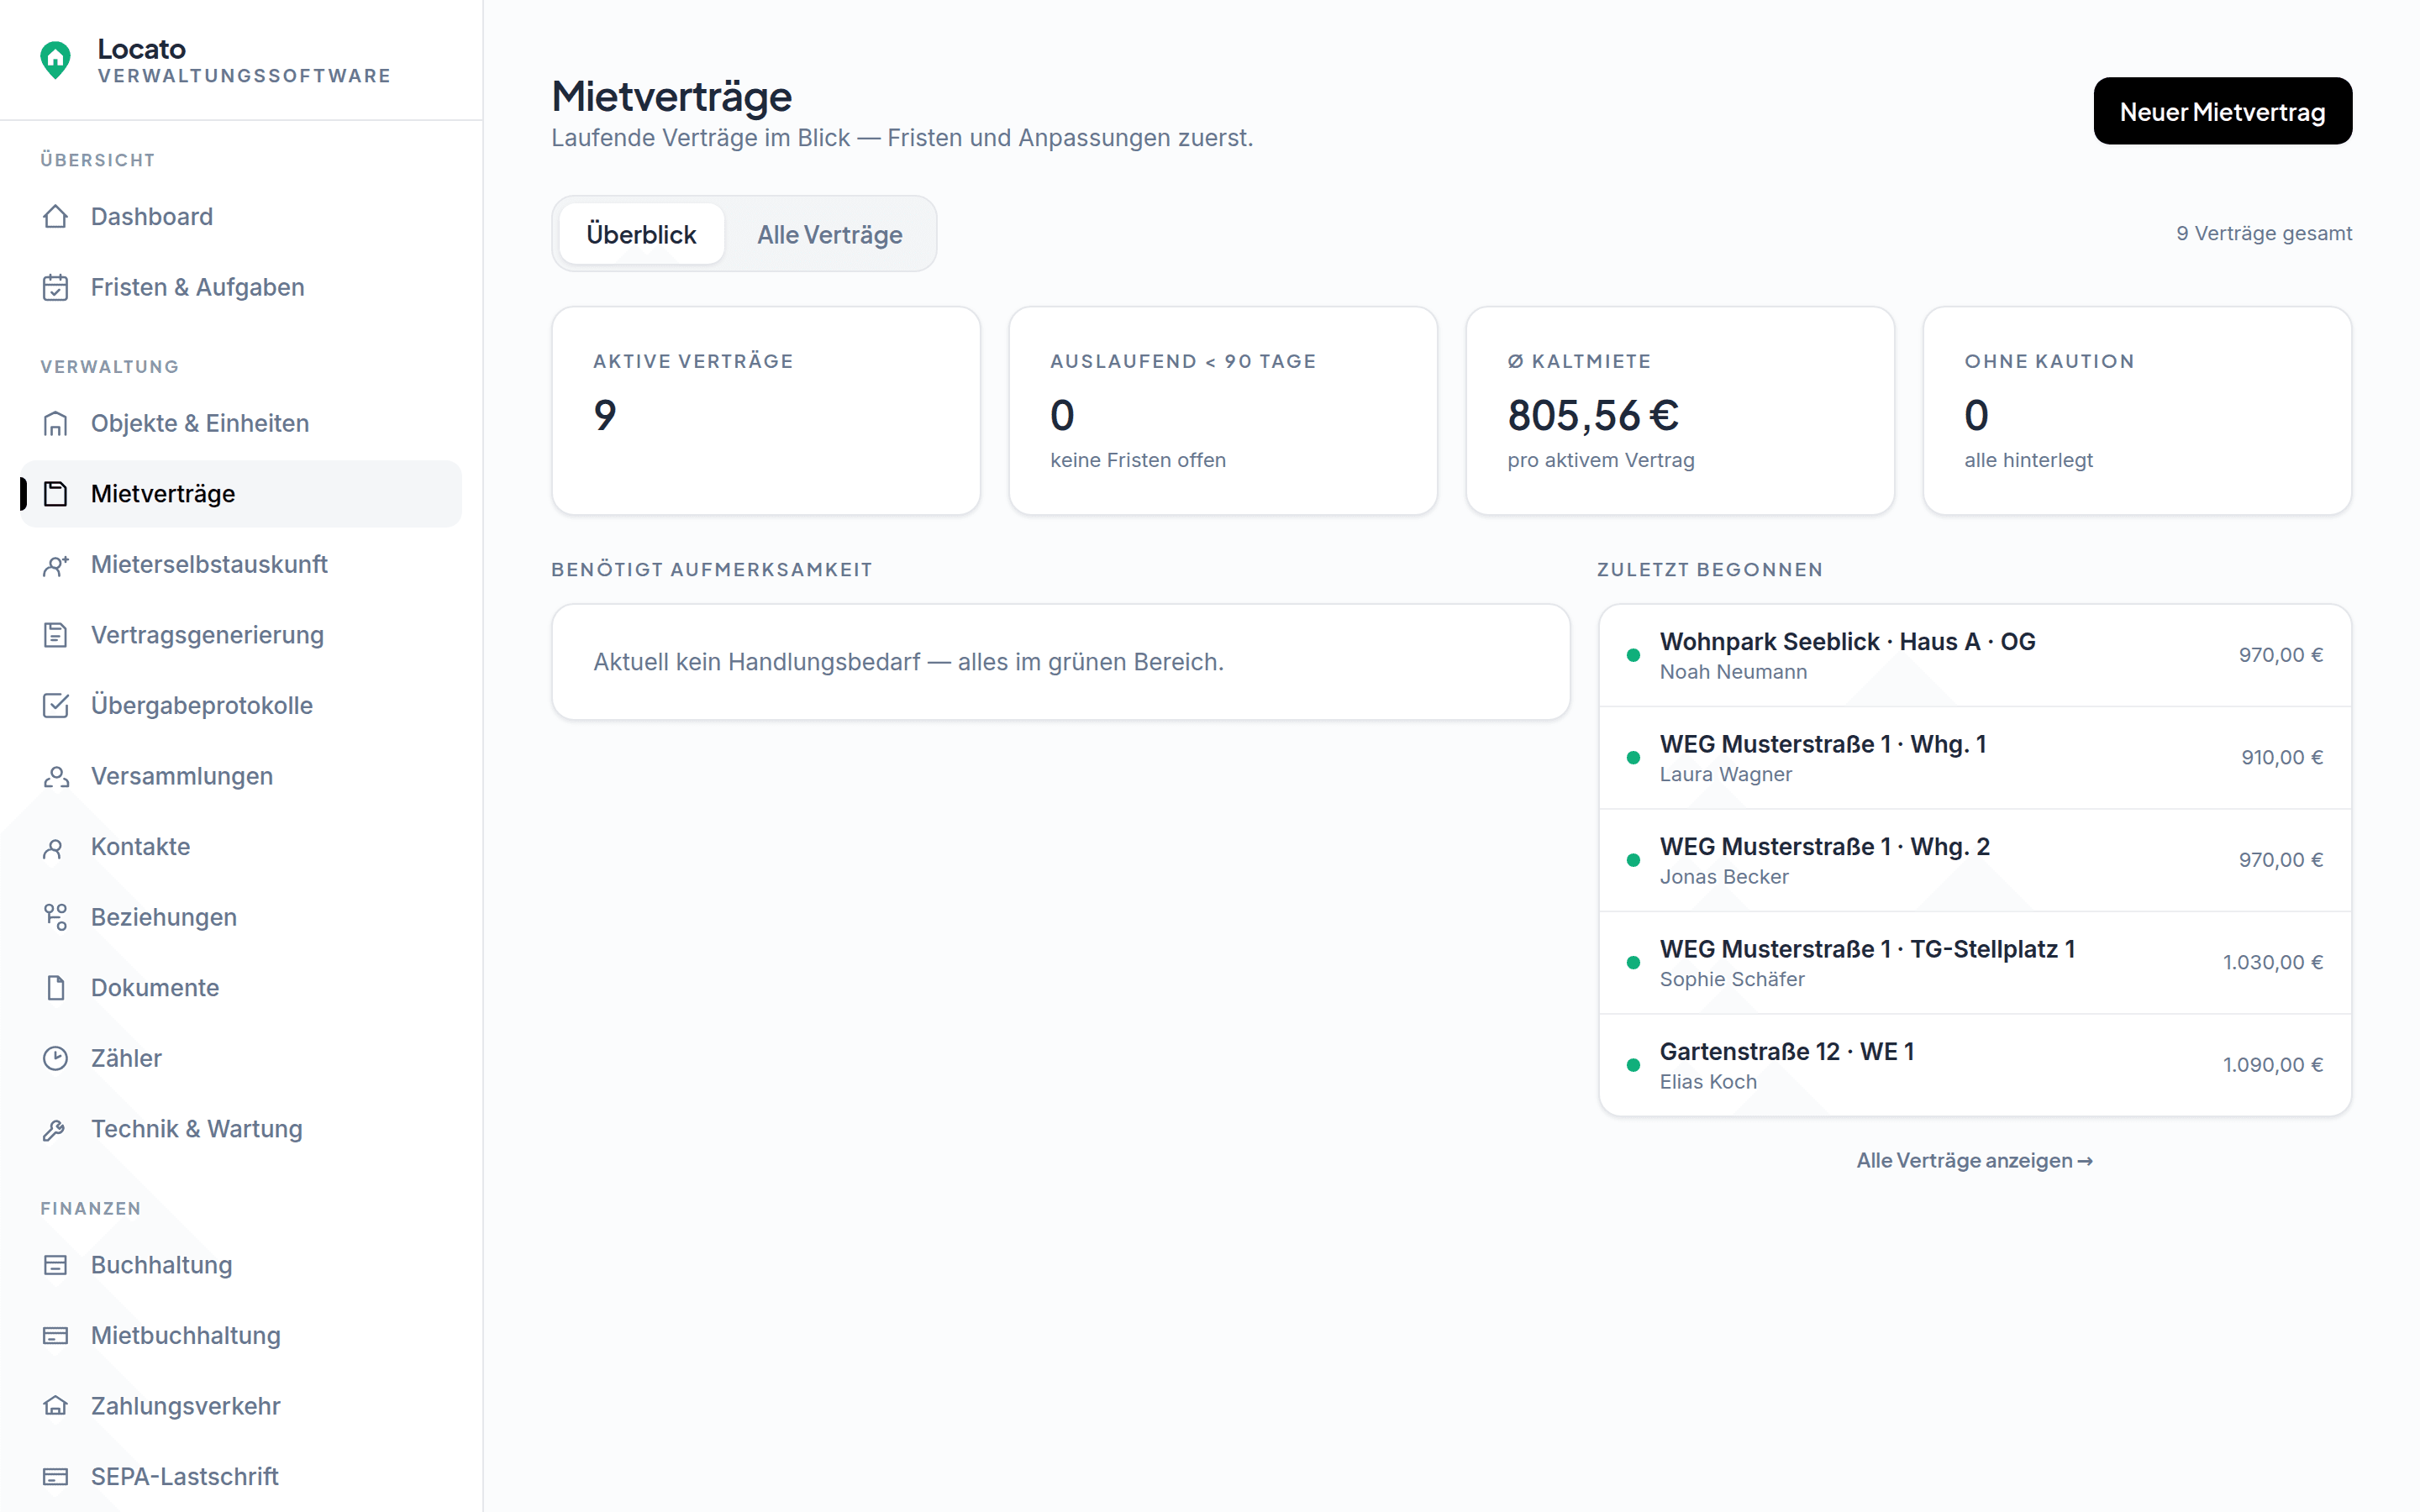Open the TG-Stellplatz 1 contract row

pyautogui.click(x=1974, y=963)
